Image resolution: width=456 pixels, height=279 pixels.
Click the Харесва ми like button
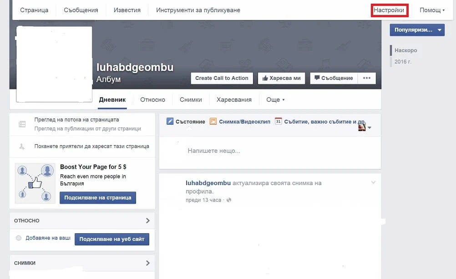(282, 78)
